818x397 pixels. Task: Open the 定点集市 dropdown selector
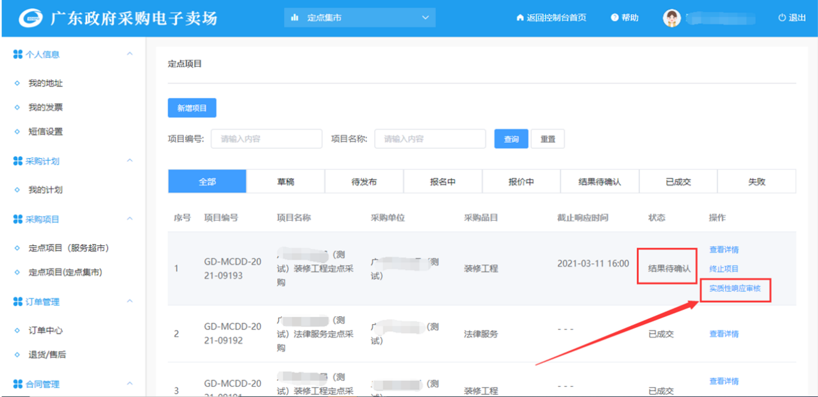pos(359,18)
